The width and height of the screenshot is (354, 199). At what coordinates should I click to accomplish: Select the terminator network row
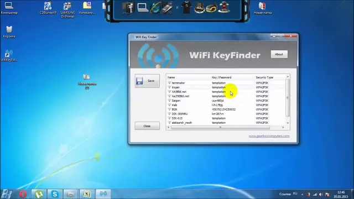pos(226,83)
